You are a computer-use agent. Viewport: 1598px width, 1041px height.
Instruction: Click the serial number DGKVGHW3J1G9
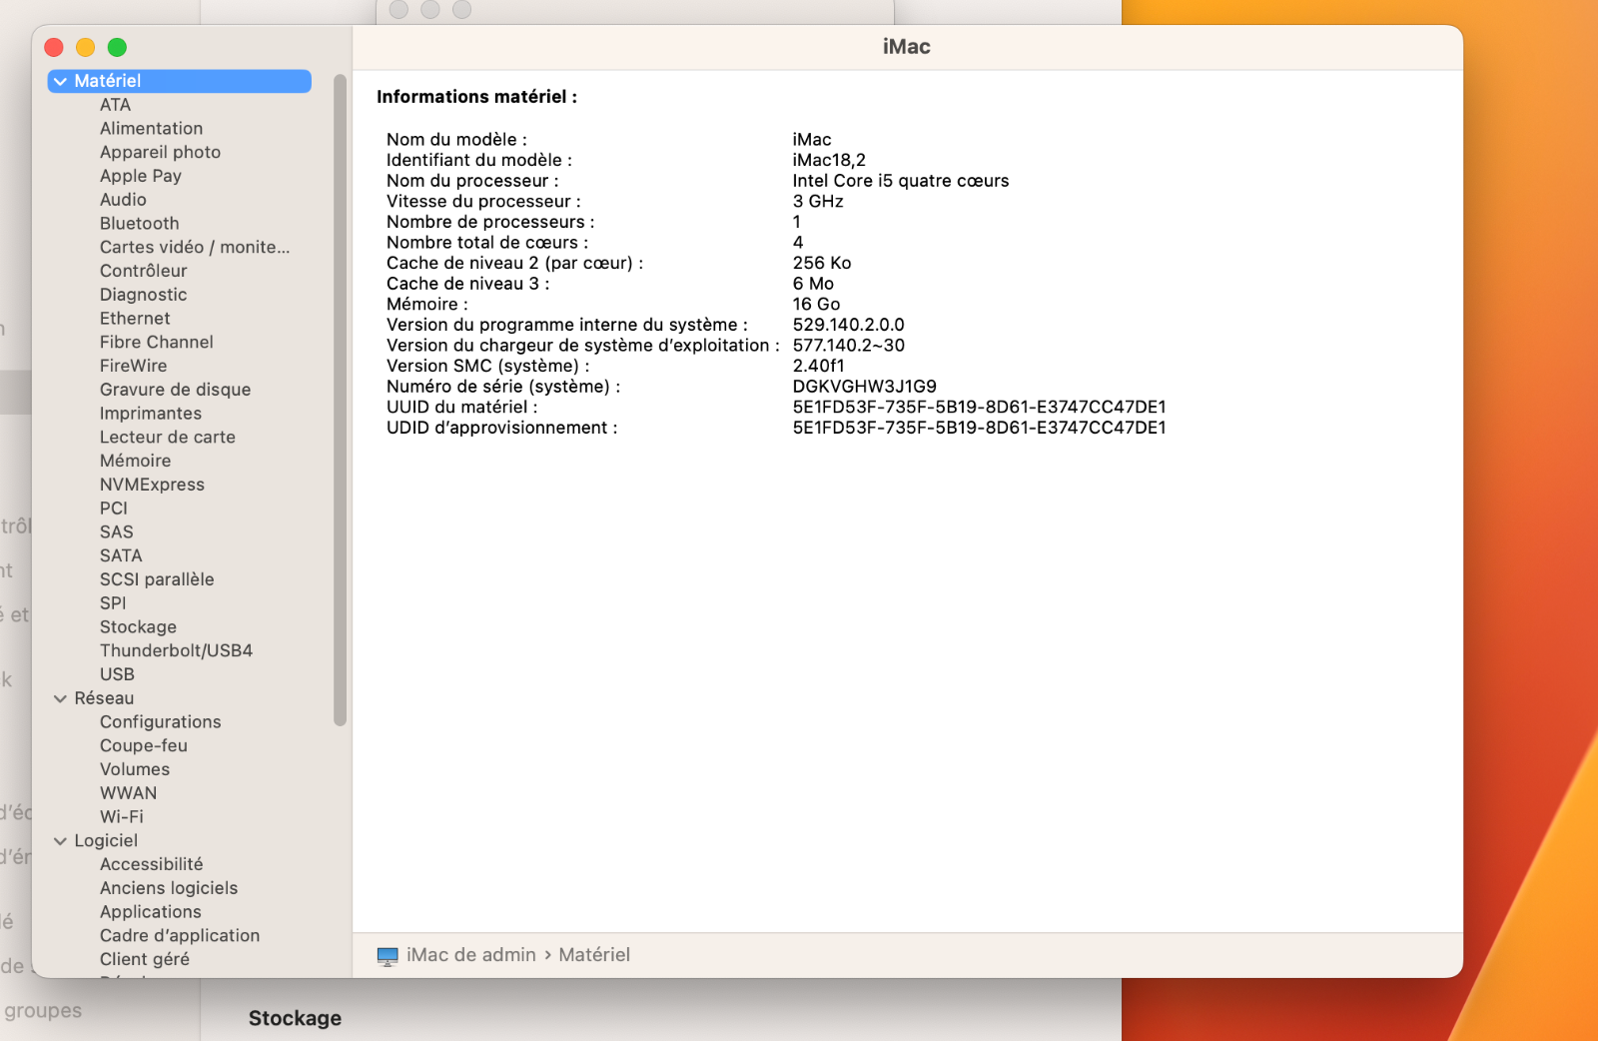(x=865, y=387)
